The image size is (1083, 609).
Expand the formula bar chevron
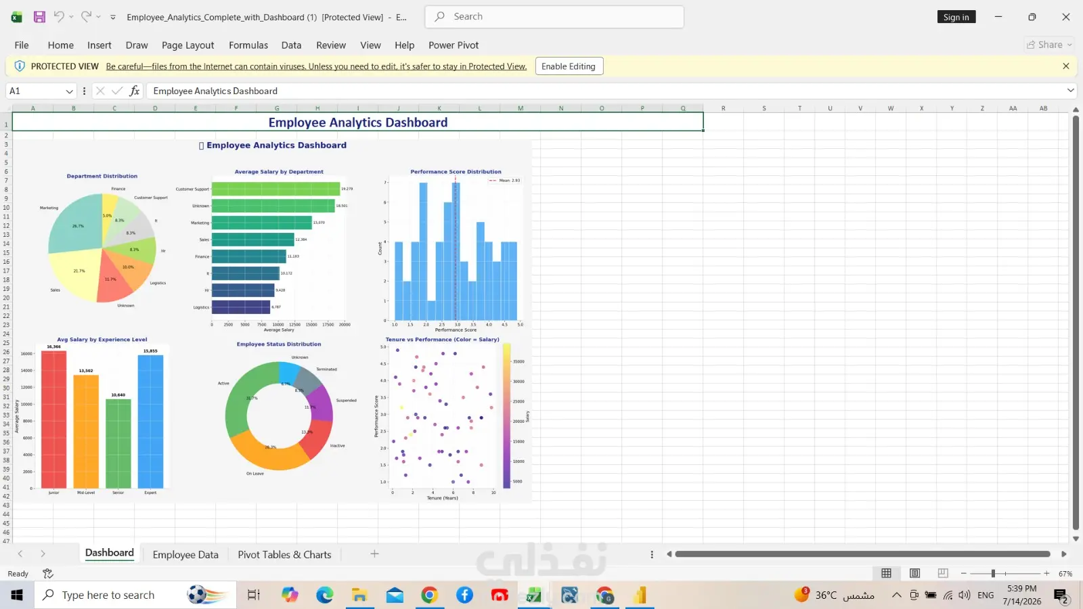[1070, 91]
